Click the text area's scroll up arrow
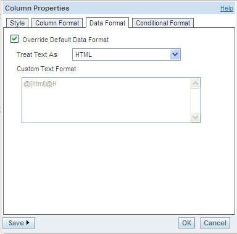This screenshot has width=237, height=234. (x=195, y=84)
